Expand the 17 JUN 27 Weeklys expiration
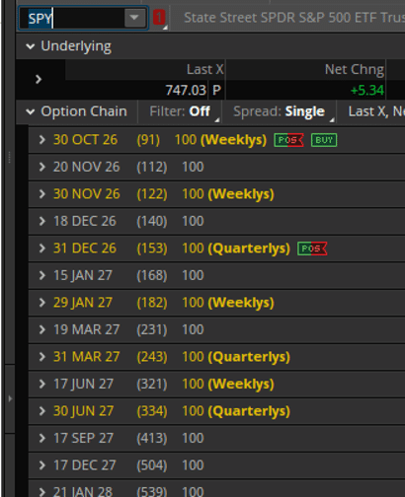 [42, 384]
